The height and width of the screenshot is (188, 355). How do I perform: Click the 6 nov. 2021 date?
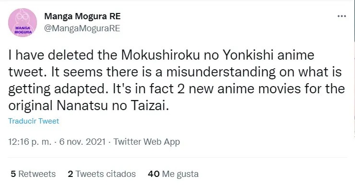[83, 142]
